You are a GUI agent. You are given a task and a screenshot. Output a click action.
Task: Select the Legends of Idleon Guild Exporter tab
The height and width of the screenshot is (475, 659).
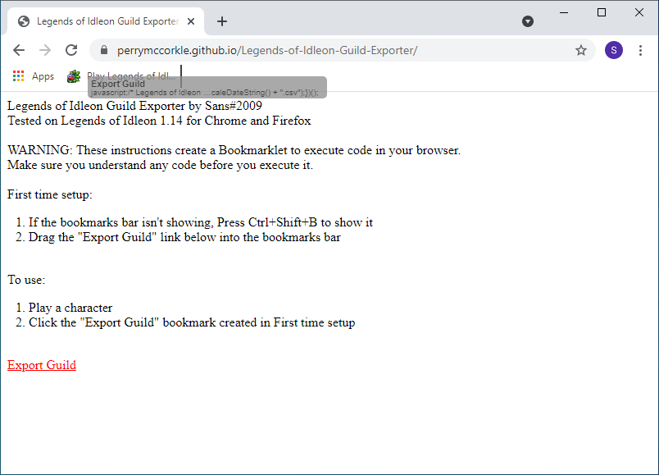pyautogui.click(x=107, y=21)
